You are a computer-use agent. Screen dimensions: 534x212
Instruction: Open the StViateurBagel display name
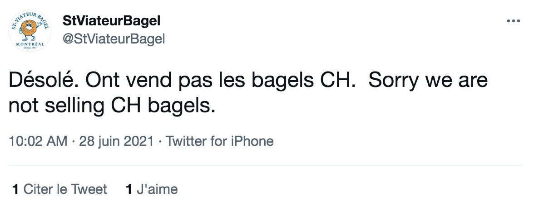tap(111, 21)
